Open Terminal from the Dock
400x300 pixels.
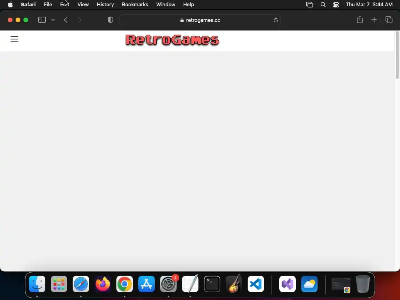[x=212, y=284]
